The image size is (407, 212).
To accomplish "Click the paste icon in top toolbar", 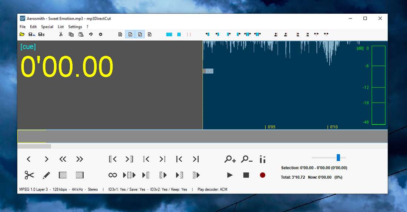I will (81, 34).
